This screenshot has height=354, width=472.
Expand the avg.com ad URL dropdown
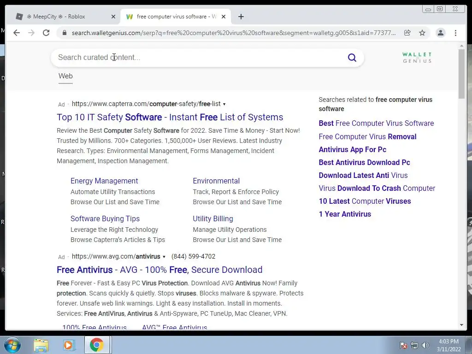point(164,257)
